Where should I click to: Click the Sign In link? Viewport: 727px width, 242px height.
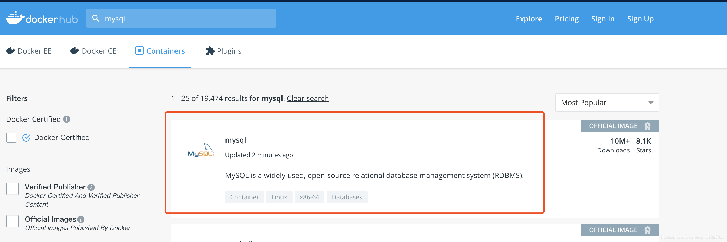point(603,19)
